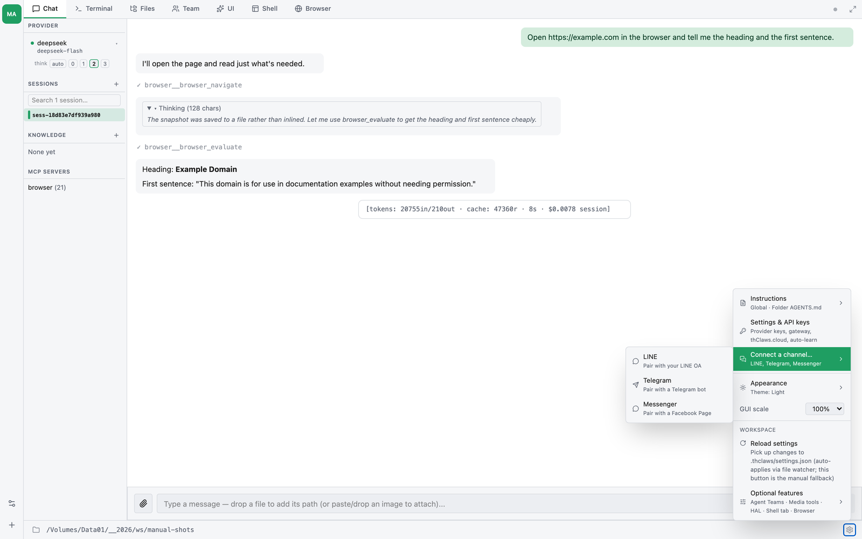
Task: Add a new session with the plus icon
Action: click(116, 84)
